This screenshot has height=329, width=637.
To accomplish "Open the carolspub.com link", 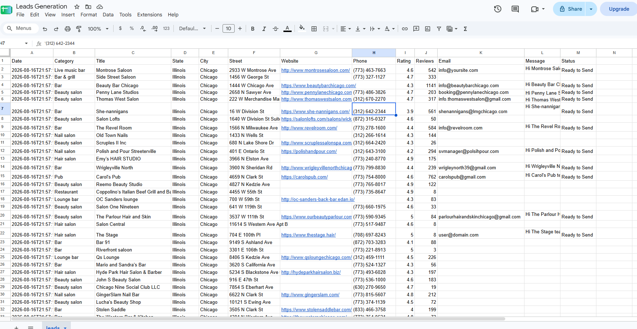I will (304, 177).
